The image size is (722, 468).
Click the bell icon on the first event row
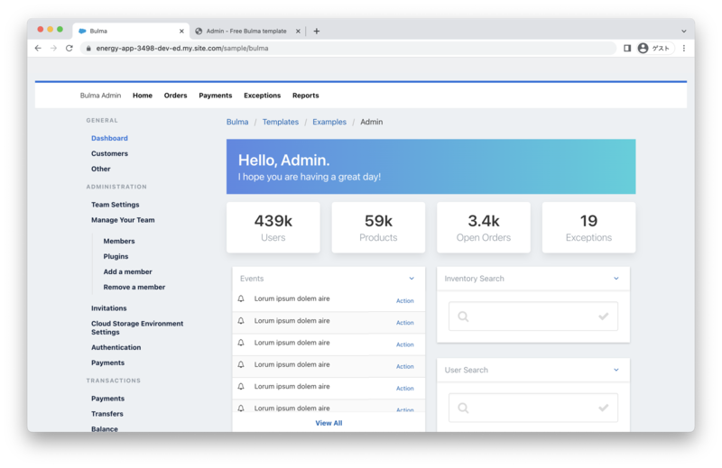241,298
